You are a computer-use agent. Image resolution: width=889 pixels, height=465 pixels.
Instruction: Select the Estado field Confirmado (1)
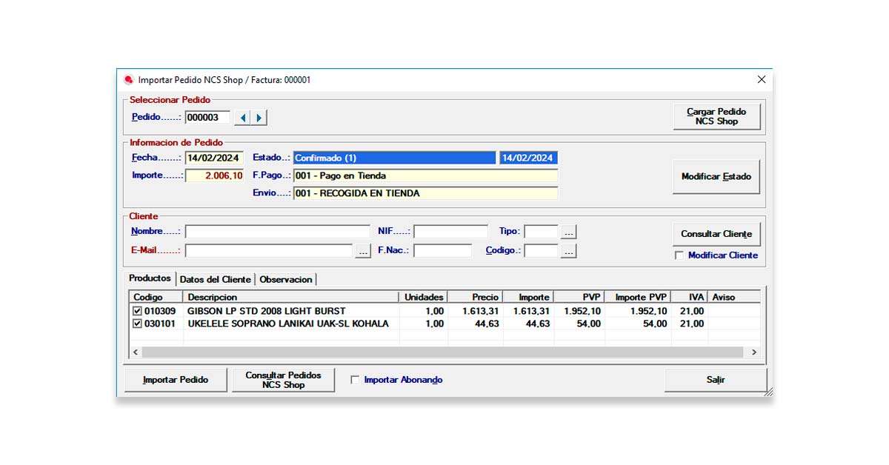pos(395,158)
